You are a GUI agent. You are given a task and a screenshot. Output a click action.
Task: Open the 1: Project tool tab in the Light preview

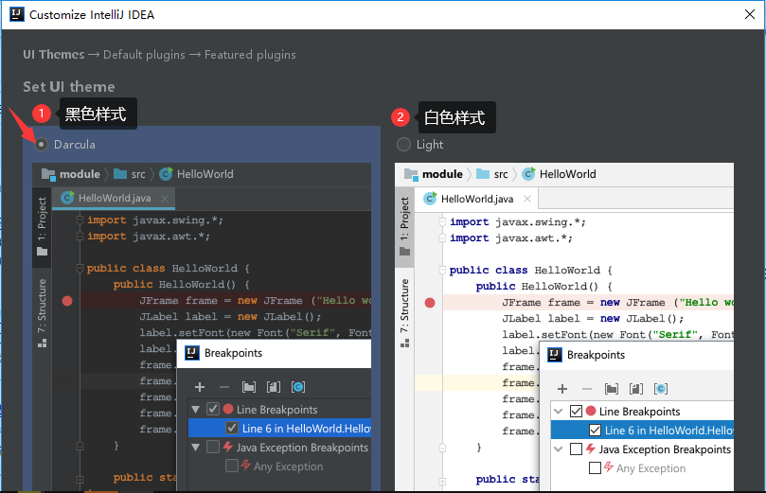pos(404,226)
